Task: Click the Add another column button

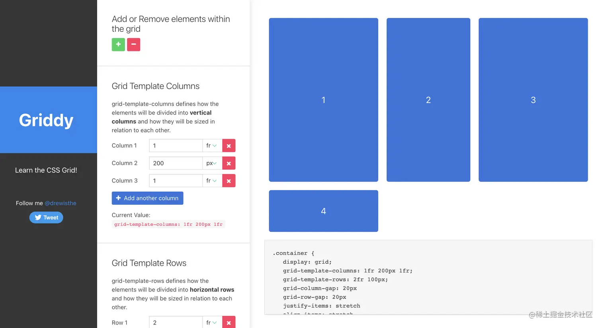Action: 147,198
